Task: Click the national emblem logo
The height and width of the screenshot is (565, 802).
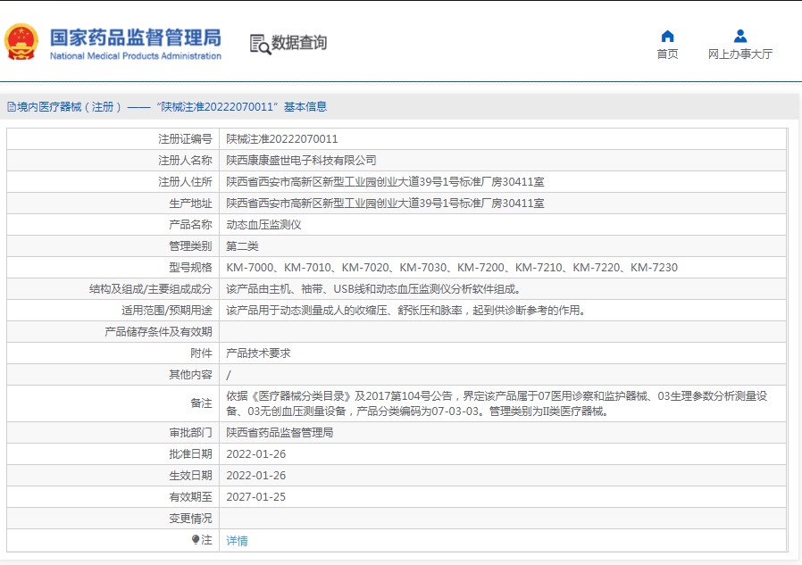Action: tap(21, 42)
